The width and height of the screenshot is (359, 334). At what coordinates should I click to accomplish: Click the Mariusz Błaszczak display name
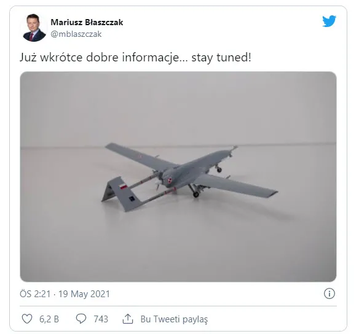click(87, 22)
